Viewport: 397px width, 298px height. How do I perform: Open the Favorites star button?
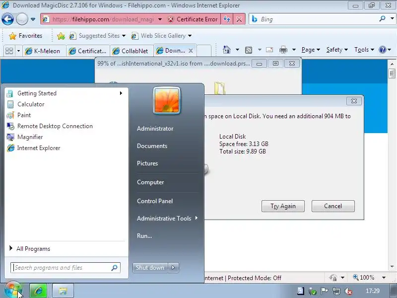(26, 36)
